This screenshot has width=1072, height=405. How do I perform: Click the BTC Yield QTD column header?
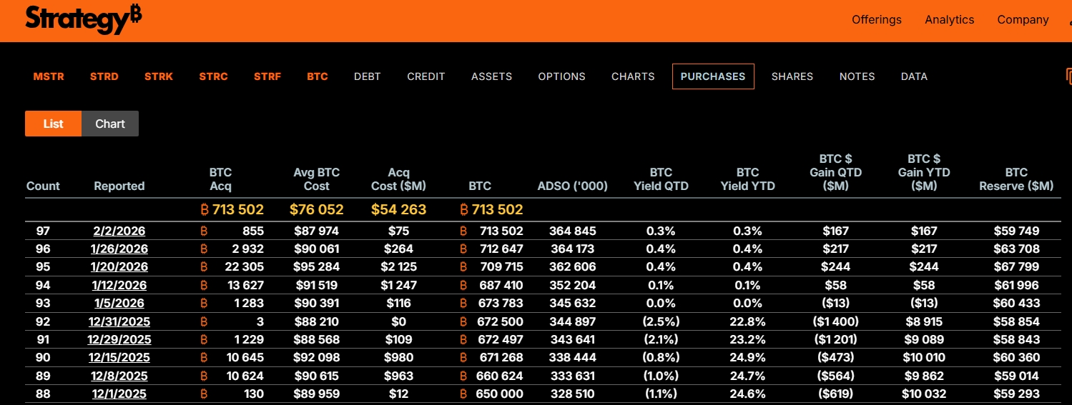click(661, 179)
